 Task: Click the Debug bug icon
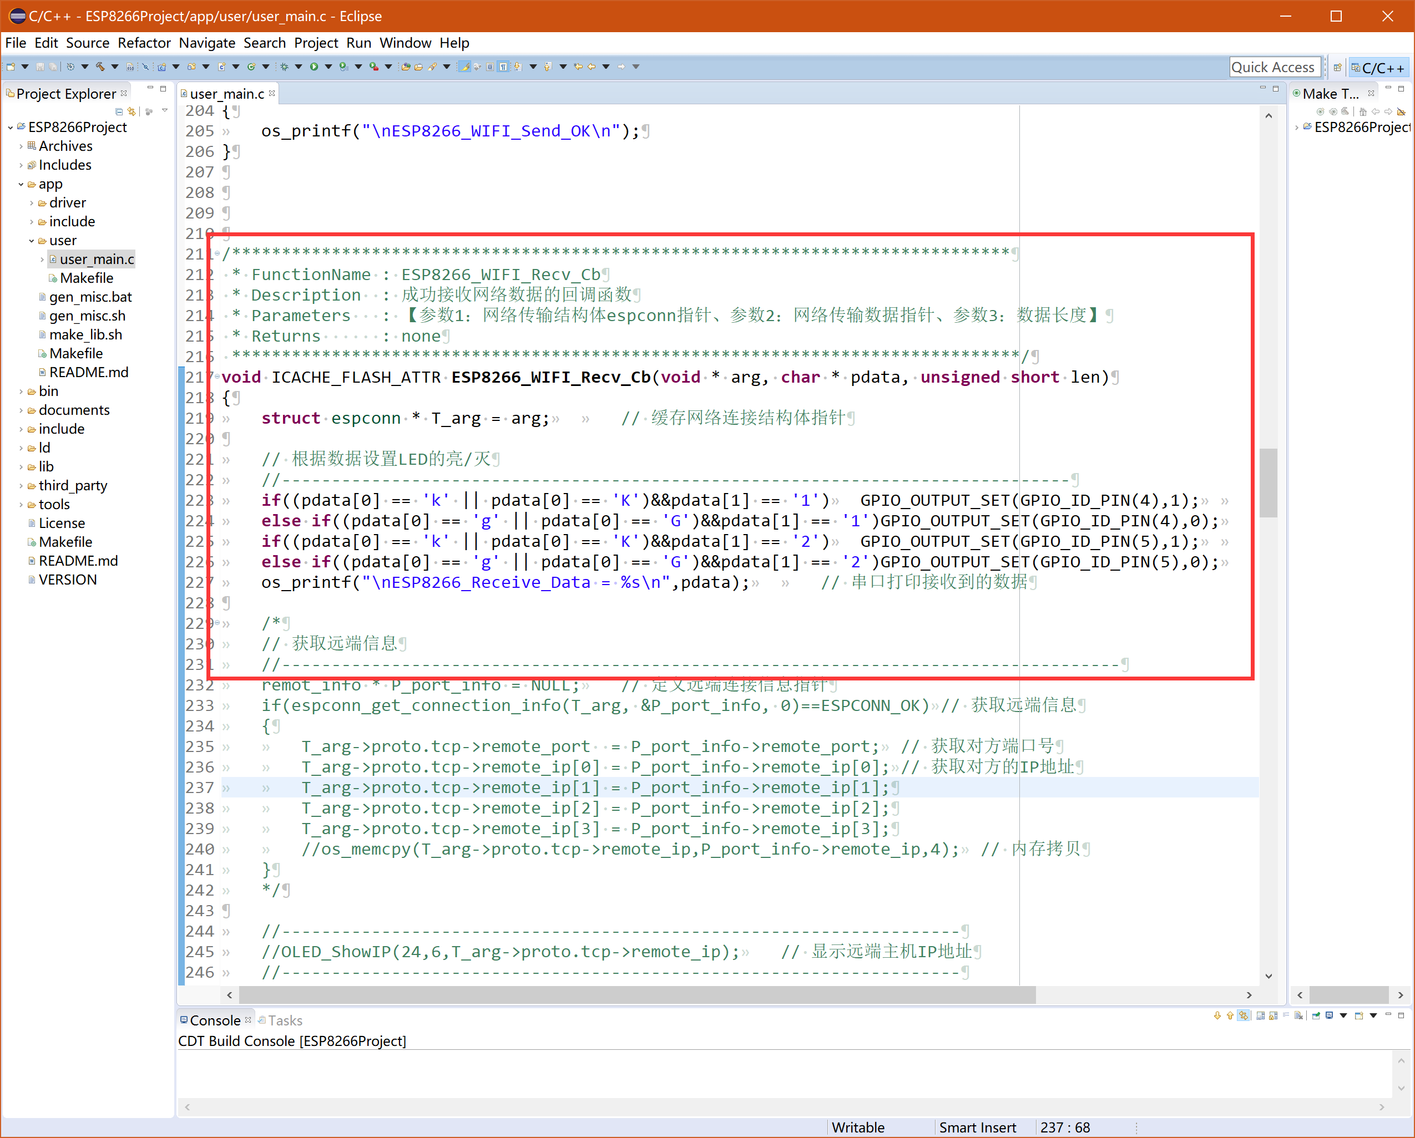tap(284, 66)
